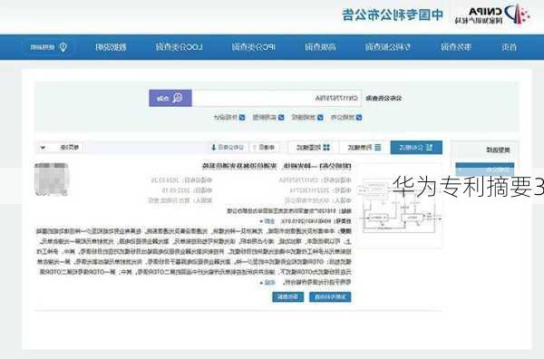Sort results by 申请日
This screenshot has height=359, width=544.
[265, 148]
